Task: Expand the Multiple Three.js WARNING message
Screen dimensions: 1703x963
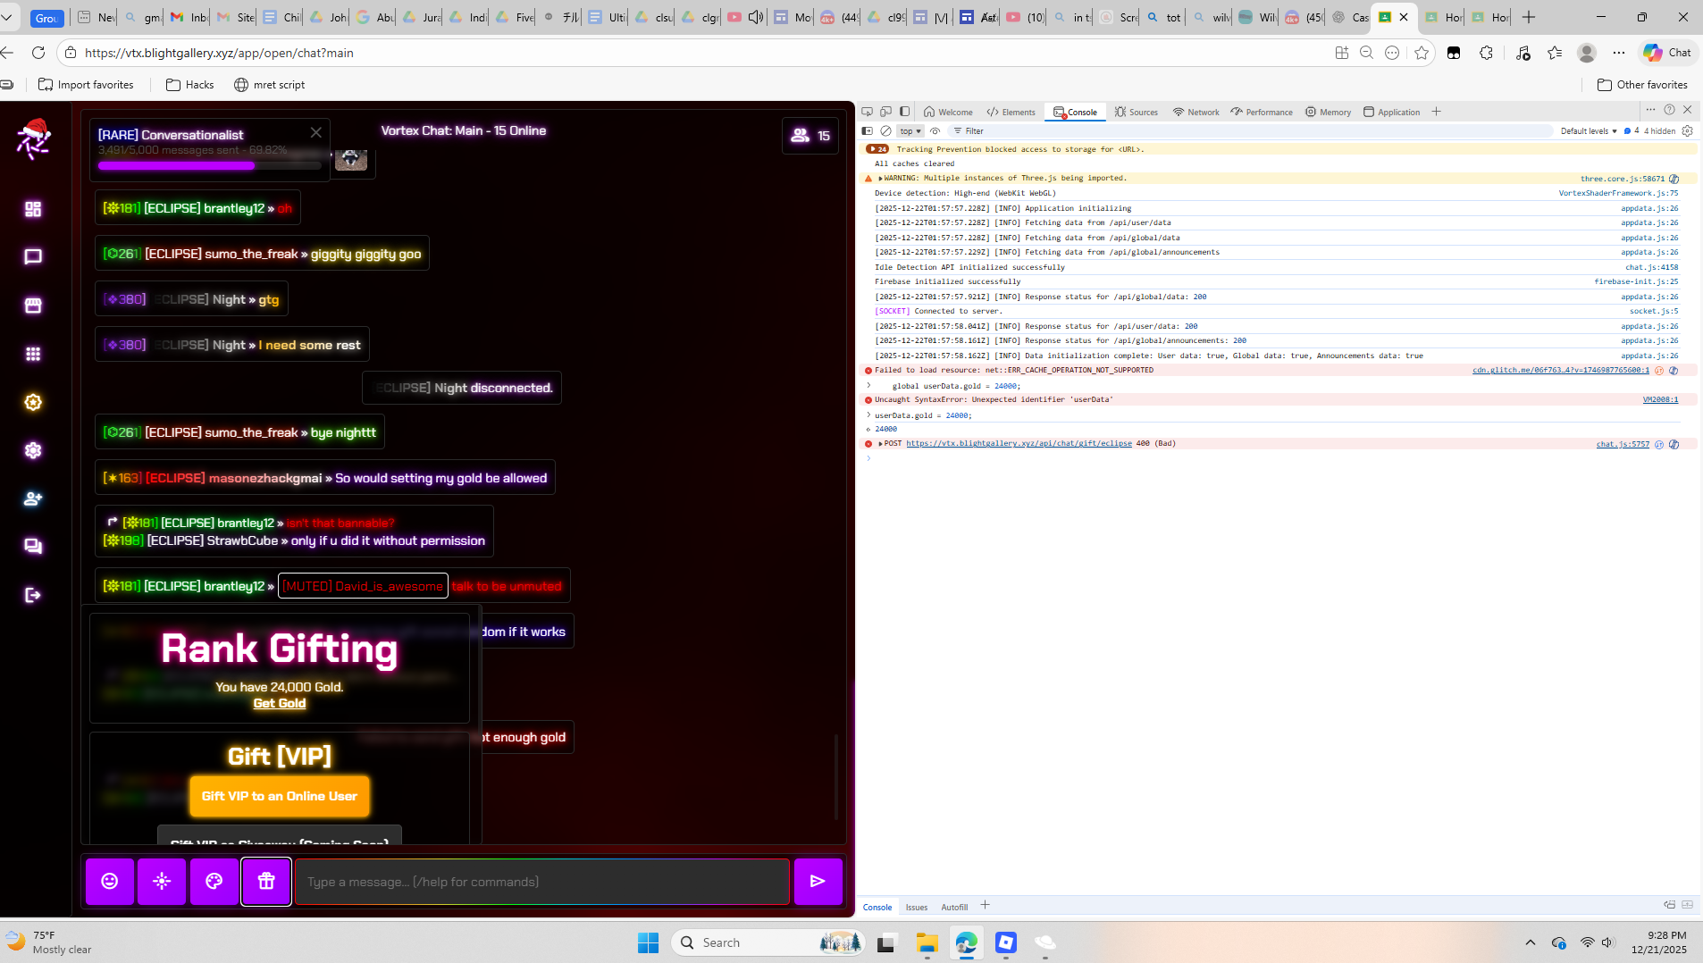Action: click(x=880, y=179)
